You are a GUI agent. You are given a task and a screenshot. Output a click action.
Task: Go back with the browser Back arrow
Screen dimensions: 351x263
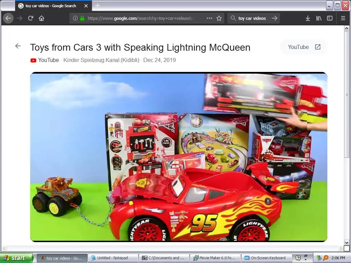point(8,18)
